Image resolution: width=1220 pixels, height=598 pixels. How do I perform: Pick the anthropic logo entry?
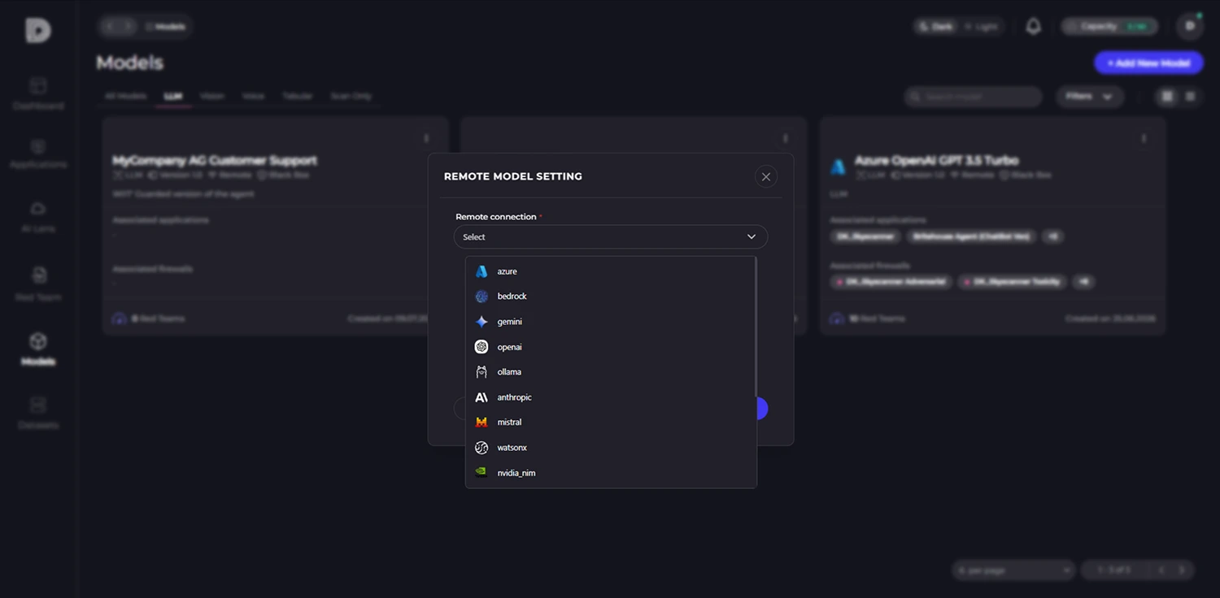tap(481, 397)
